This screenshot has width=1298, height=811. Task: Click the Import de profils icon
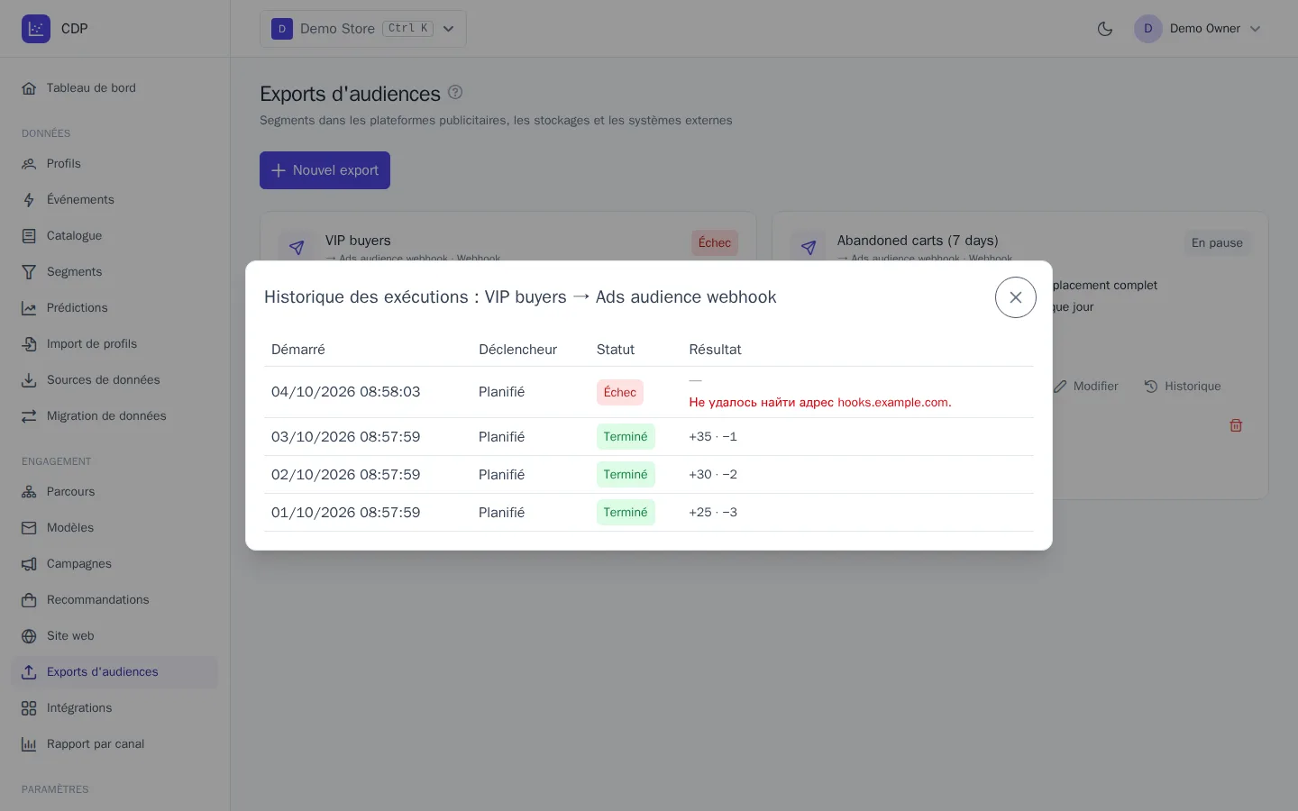click(x=29, y=344)
